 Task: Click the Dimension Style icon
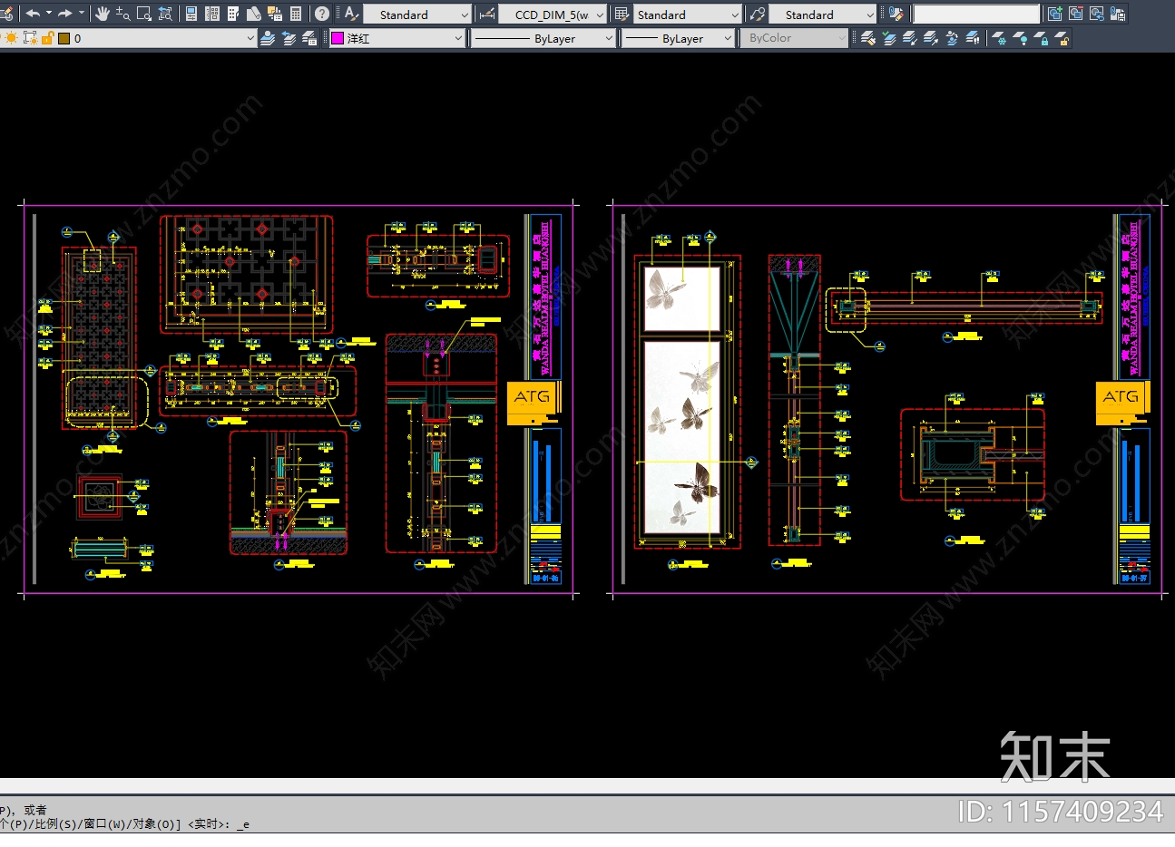pos(487,14)
